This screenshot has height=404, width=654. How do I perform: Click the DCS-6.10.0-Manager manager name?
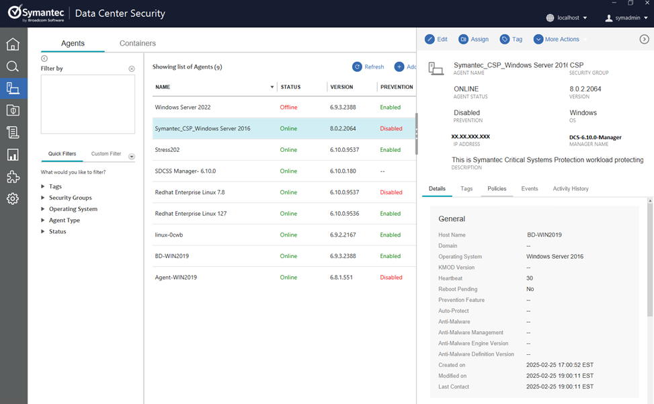tap(596, 137)
